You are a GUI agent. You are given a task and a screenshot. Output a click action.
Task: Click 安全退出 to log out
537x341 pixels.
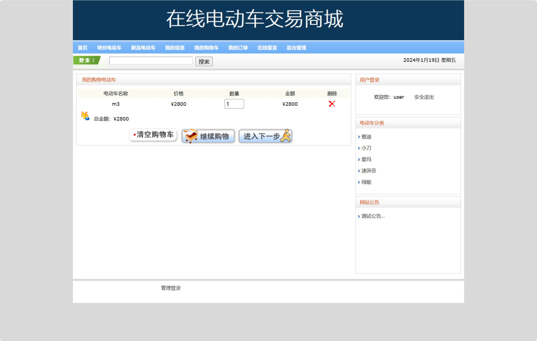pyautogui.click(x=424, y=97)
